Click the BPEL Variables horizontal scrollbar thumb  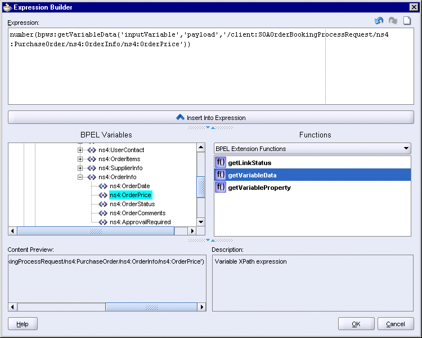(x=96, y=231)
